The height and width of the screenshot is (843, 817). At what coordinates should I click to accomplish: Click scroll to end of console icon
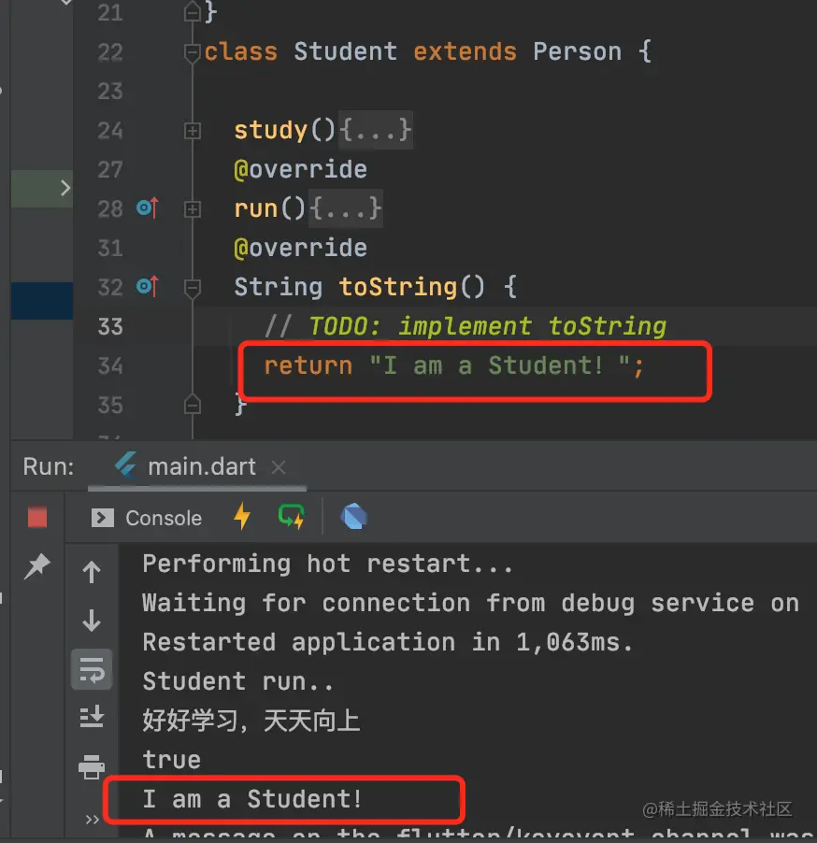[92, 717]
